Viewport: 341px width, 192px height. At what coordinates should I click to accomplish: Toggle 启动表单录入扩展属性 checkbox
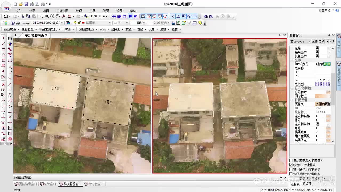tap(291, 160)
